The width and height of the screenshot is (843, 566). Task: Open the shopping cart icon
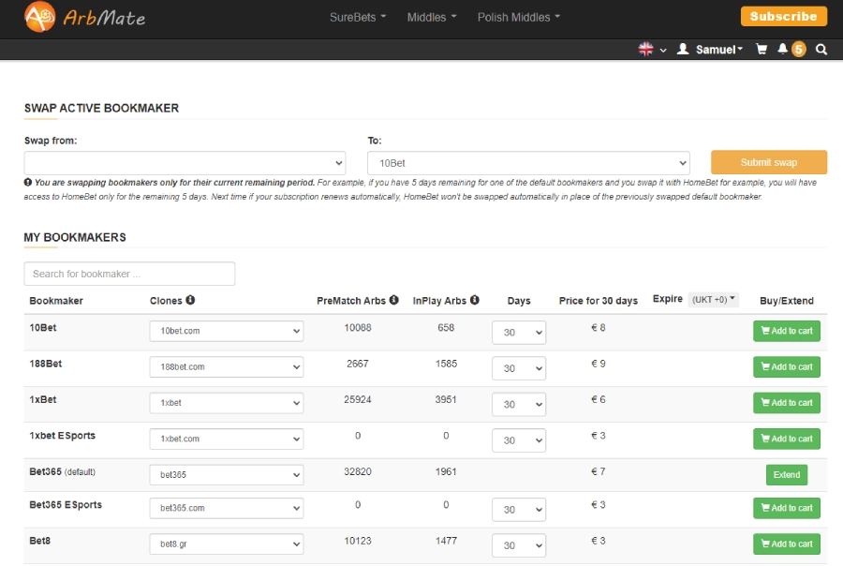tap(762, 50)
